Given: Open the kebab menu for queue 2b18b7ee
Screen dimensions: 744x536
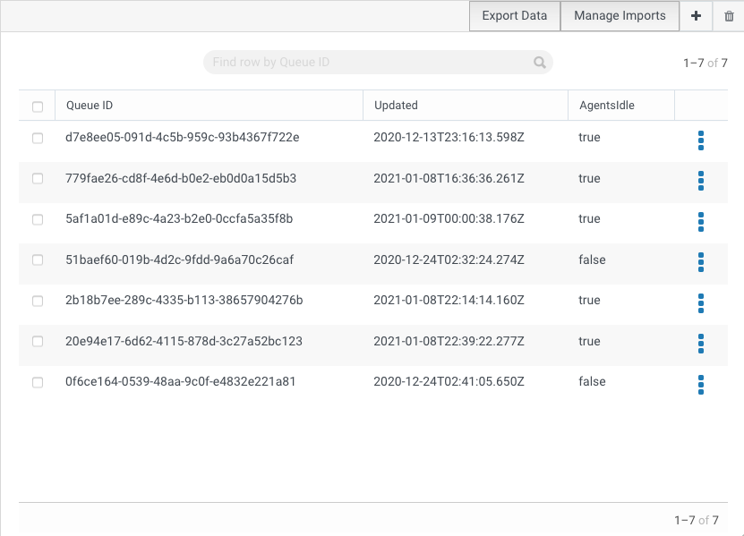Looking at the screenshot, I should click(700, 303).
